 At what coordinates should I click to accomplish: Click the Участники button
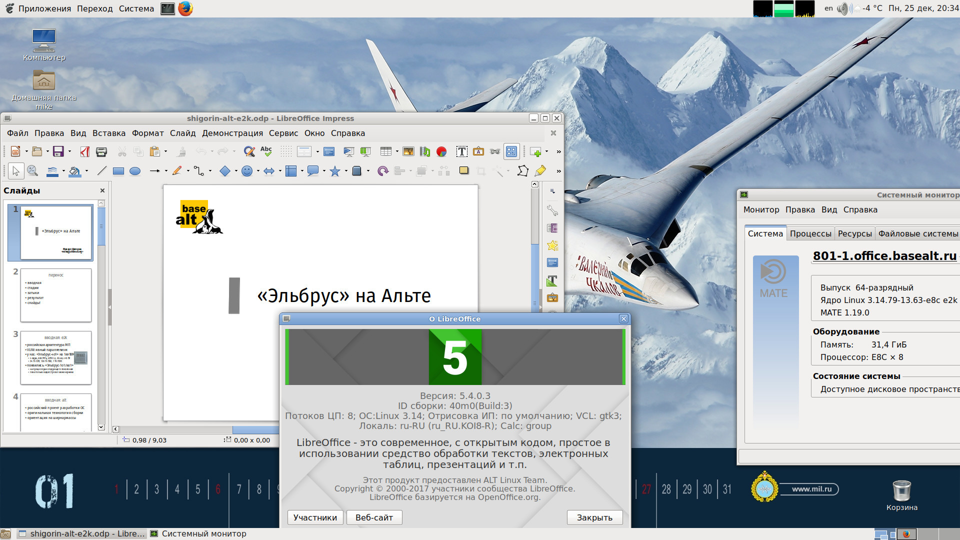pyautogui.click(x=315, y=517)
